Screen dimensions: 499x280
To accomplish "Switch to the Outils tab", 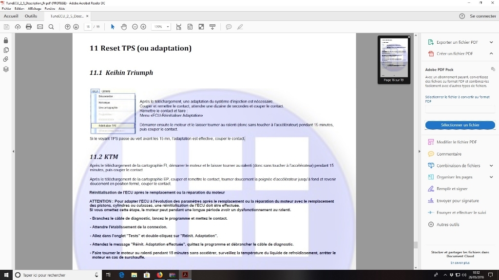I will 31,16.
